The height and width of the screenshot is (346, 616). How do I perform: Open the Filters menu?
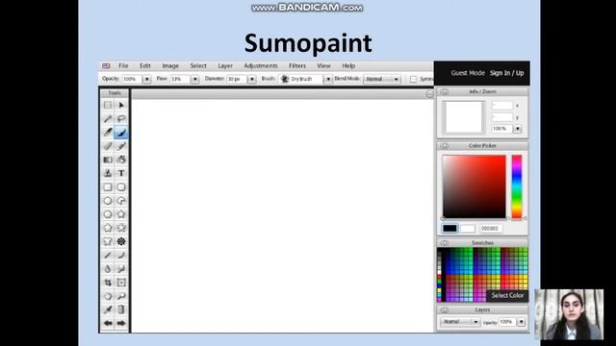(x=297, y=66)
